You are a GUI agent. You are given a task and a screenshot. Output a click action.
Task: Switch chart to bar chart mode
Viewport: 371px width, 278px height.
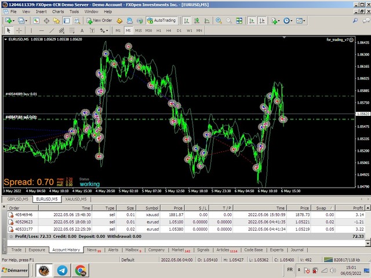coord(187,21)
